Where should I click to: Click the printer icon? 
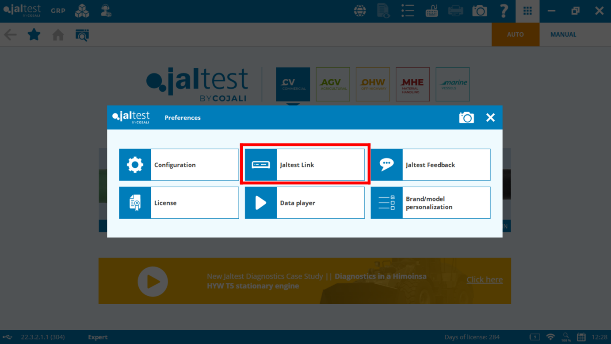[455, 11]
